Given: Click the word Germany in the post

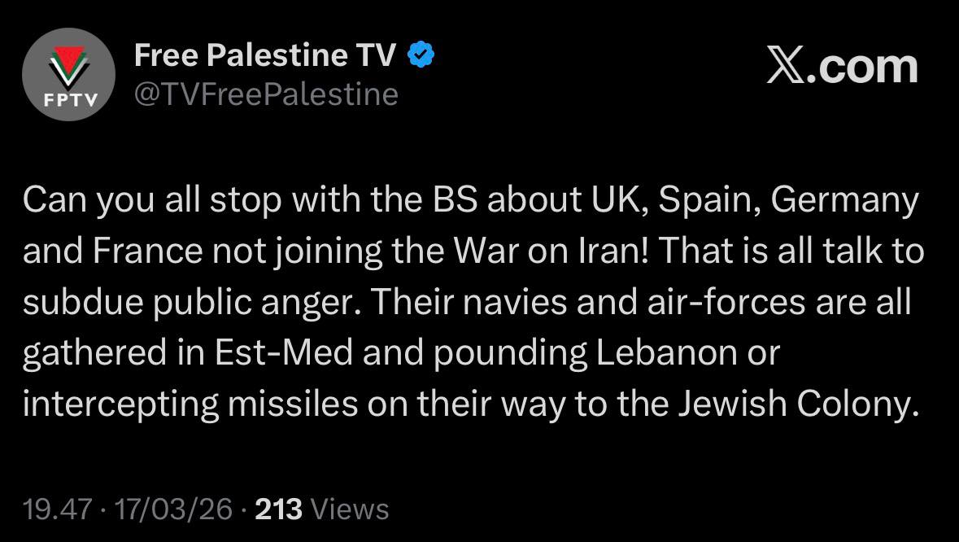Looking at the screenshot, I should (843, 200).
